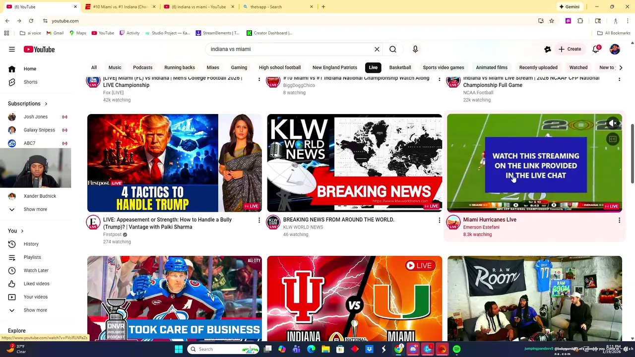
Task: Open more options for Miami Hurricanes Live
Action: click(x=619, y=220)
